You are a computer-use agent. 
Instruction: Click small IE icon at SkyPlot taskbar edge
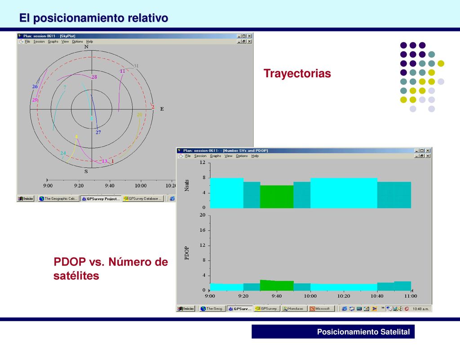pyautogui.click(x=172, y=199)
